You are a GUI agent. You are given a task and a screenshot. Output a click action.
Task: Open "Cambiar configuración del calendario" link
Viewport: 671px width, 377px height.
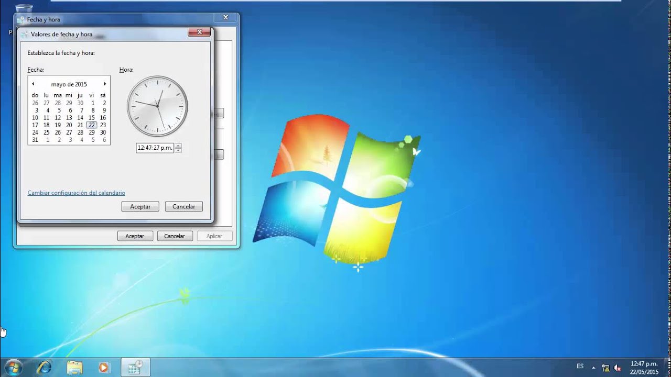[x=77, y=193]
